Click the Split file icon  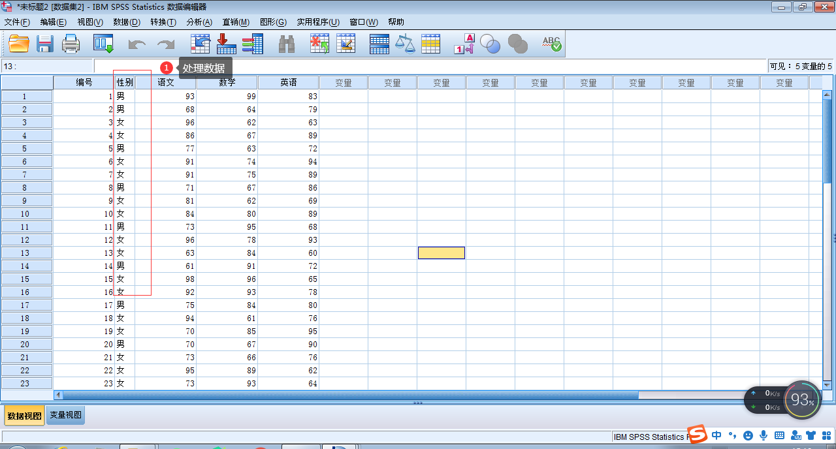(x=379, y=44)
